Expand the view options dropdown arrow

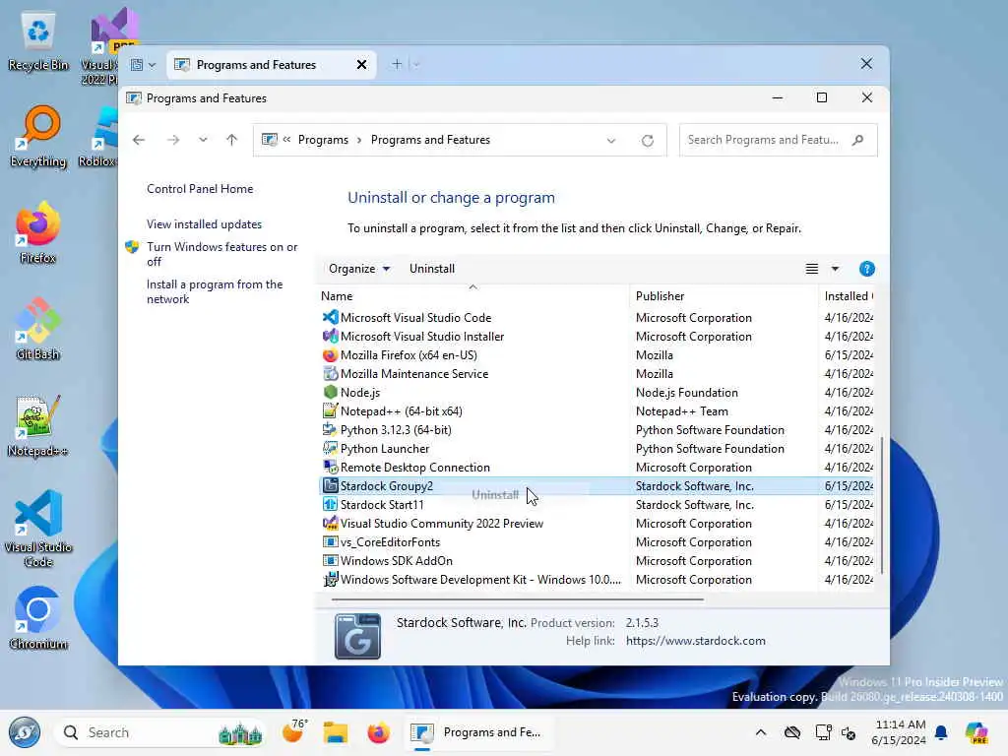(835, 269)
